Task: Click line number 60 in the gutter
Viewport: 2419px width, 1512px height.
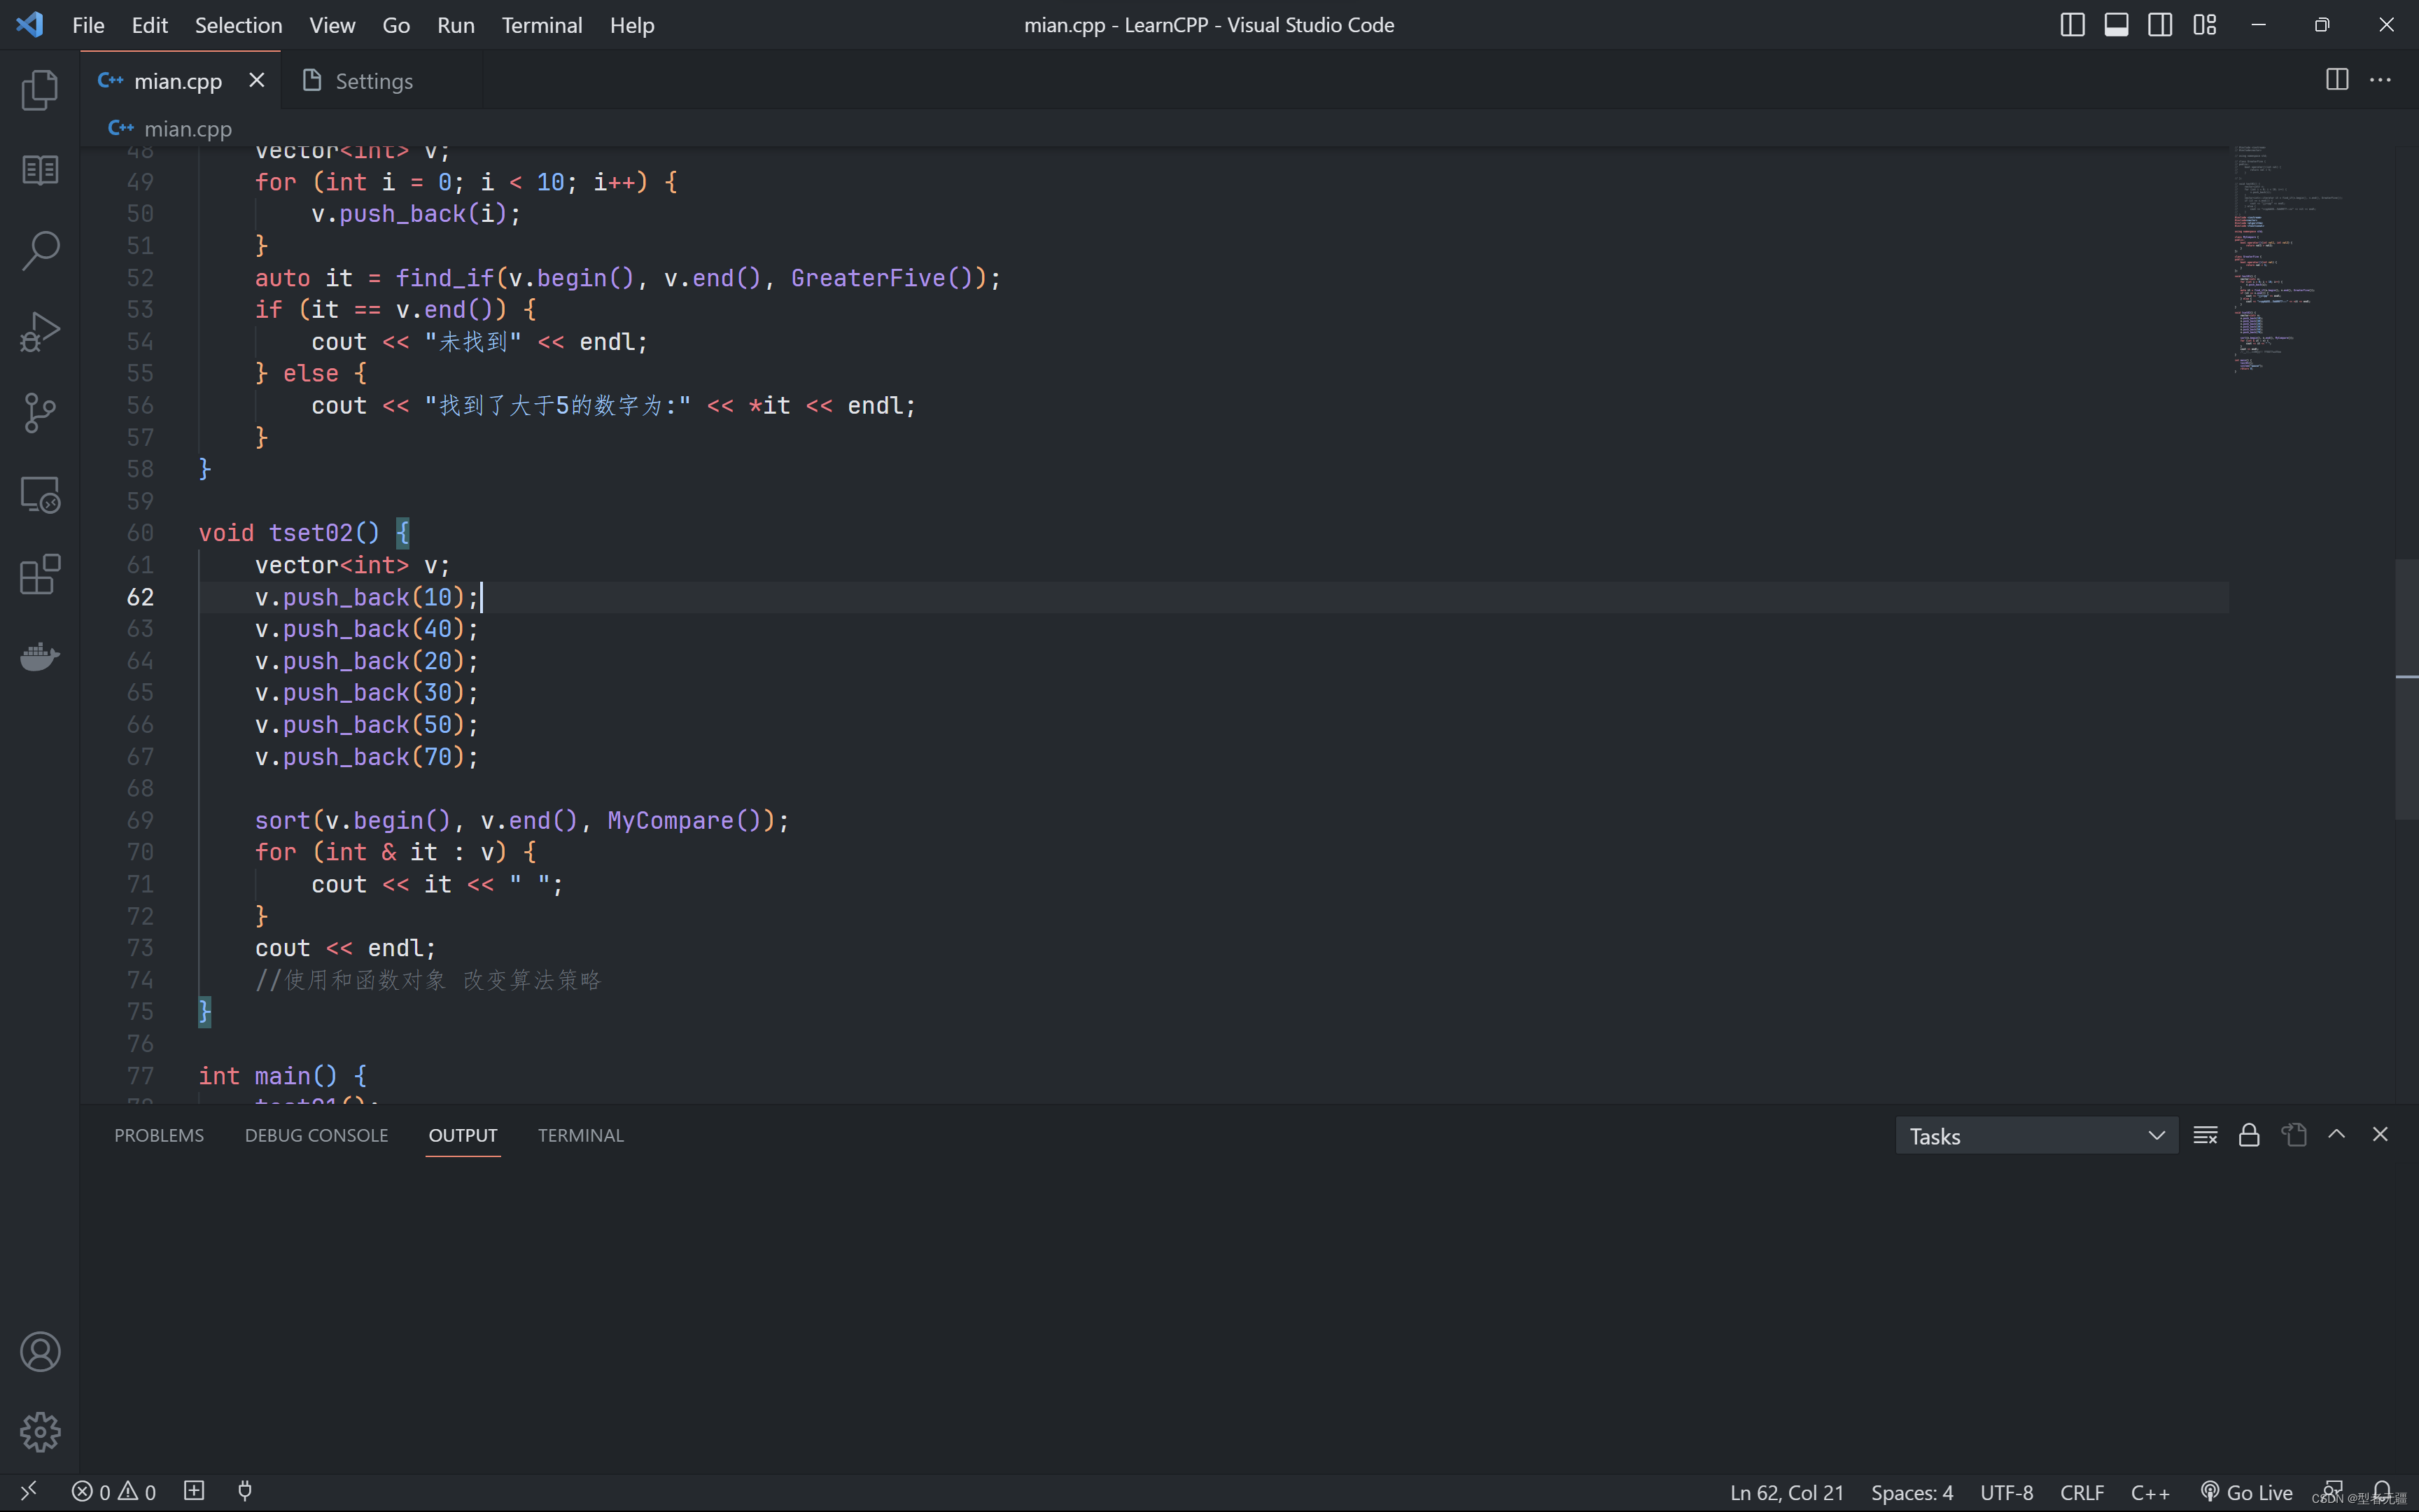Action: click(140, 533)
